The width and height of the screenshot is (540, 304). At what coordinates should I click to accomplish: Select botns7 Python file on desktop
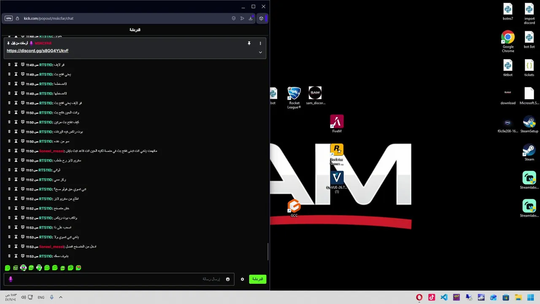tap(508, 12)
